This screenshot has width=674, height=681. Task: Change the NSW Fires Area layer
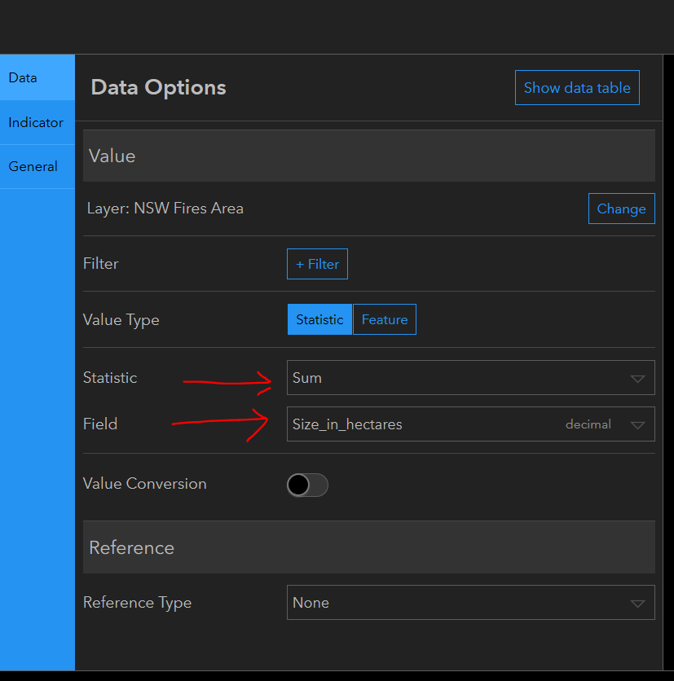coord(621,209)
